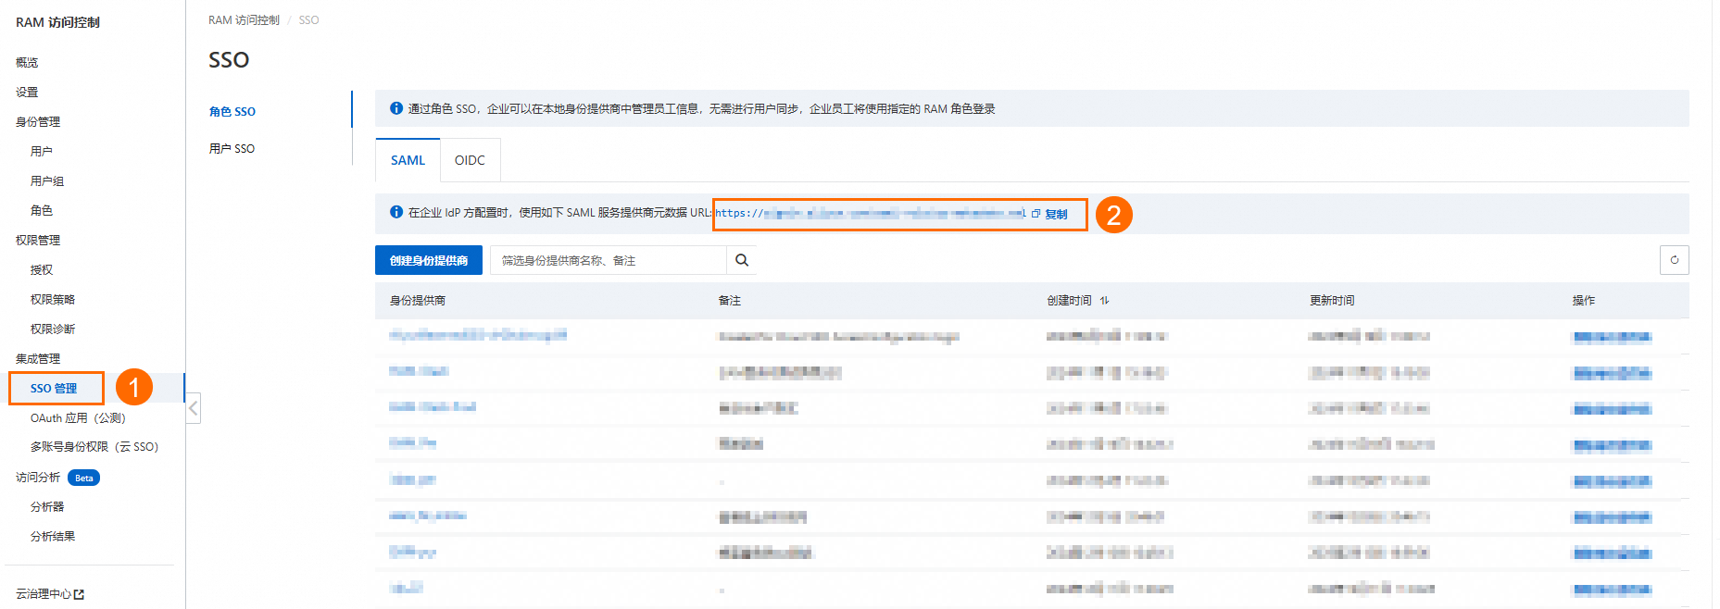The height and width of the screenshot is (609, 1720).
Task: Open SSO 管理 in the sidebar
Action: (x=54, y=389)
